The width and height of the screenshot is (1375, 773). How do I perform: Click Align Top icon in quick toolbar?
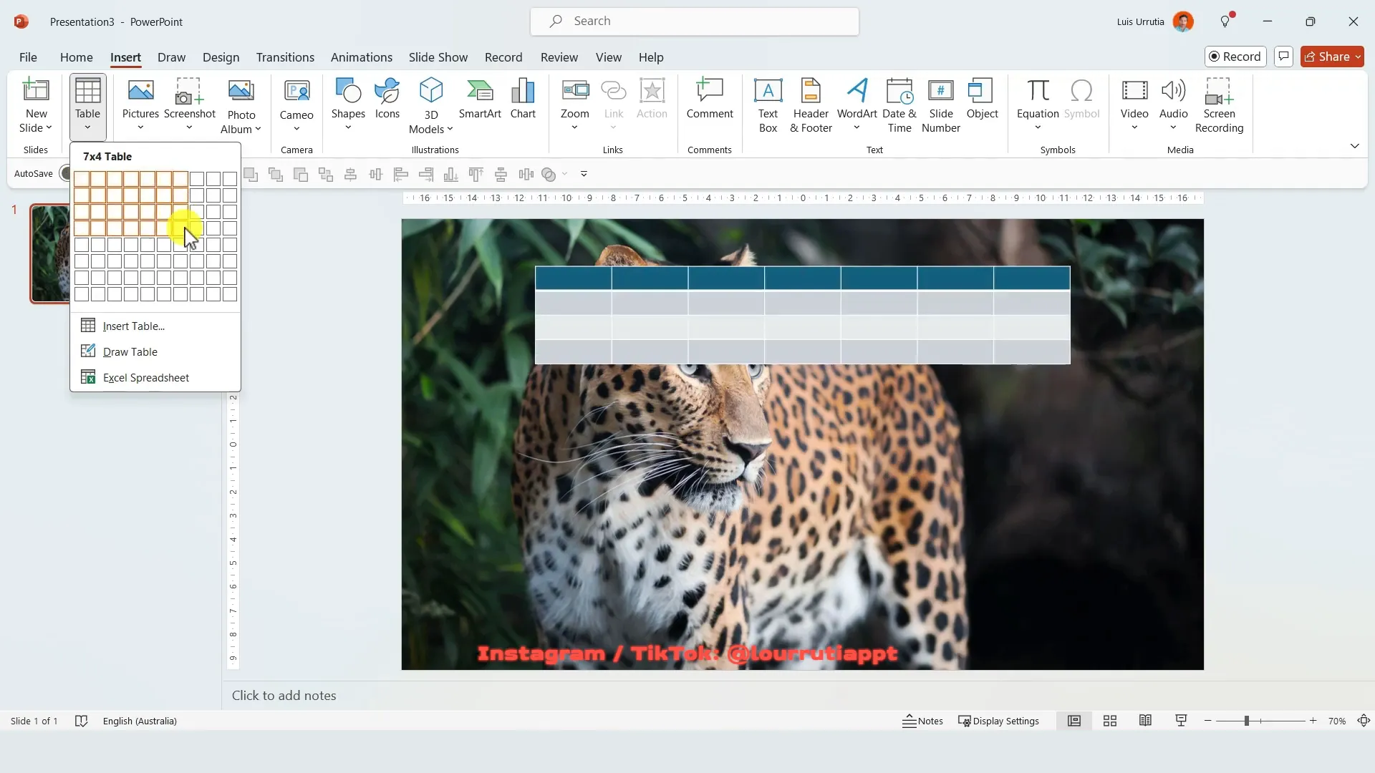[x=476, y=174]
